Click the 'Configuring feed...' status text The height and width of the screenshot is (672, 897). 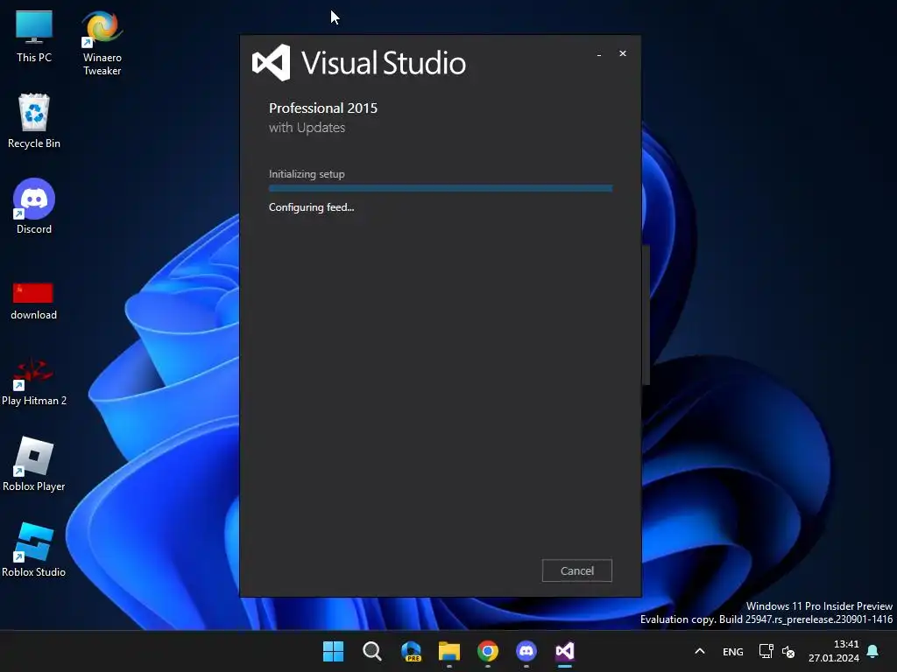311,206
